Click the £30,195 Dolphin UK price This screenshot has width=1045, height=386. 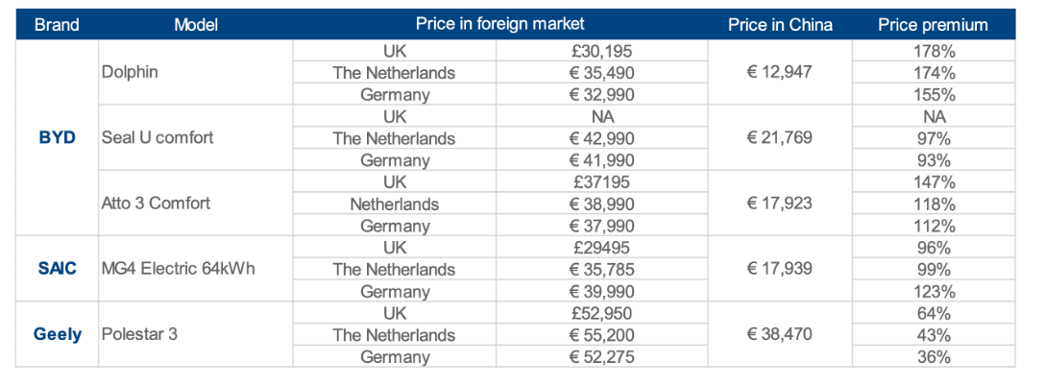600,51
